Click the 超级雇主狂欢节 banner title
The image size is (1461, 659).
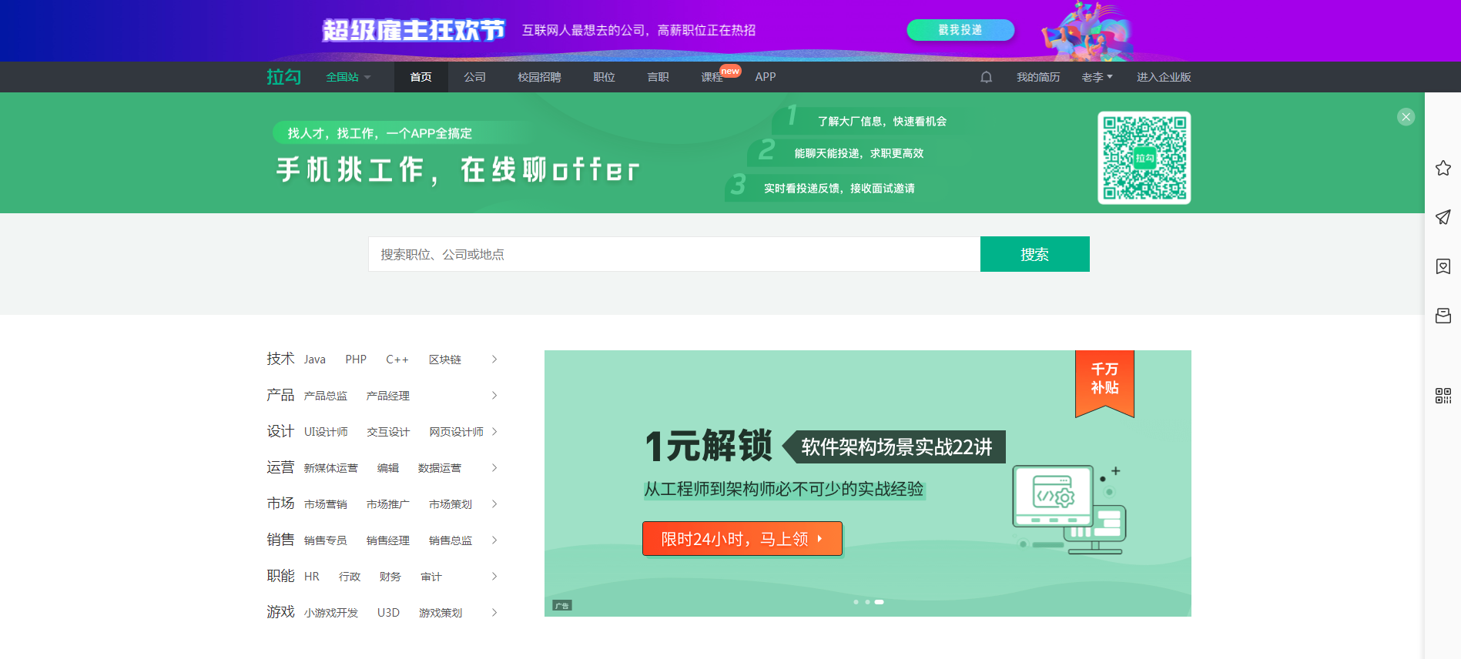[414, 30]
